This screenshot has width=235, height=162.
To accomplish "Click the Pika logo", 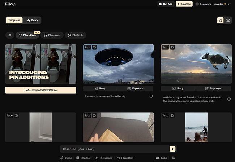I will click(10, 4).
